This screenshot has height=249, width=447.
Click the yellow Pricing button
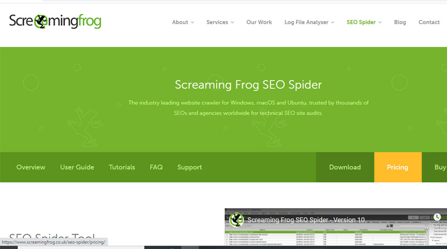[x=398, y=167]
